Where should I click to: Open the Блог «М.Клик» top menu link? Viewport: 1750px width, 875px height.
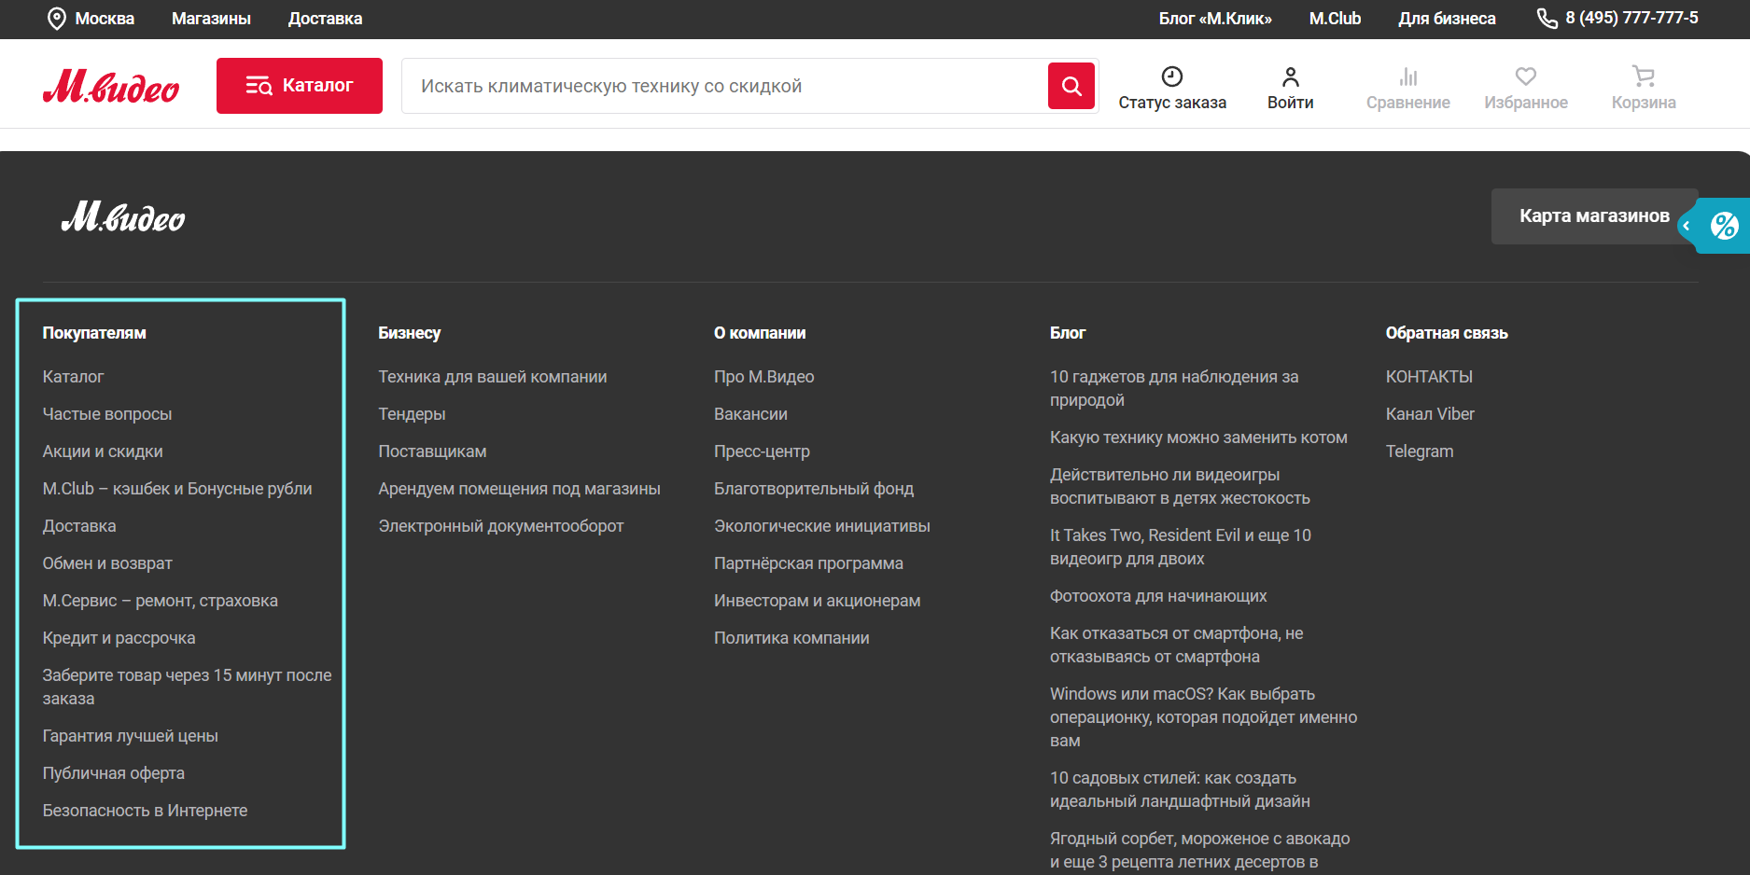[x=1215, y=19]
